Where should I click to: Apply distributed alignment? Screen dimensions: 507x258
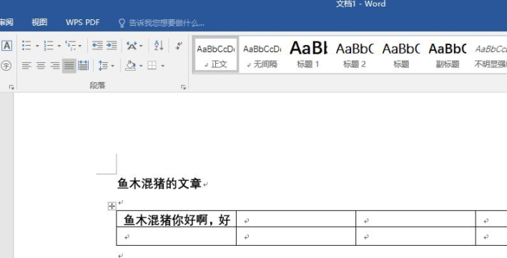tap(84, 66)
